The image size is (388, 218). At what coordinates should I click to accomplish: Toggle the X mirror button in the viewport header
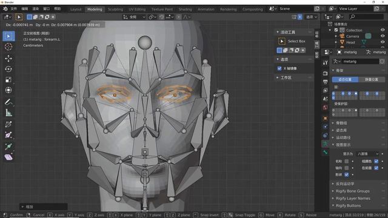(x=299, y=17)
